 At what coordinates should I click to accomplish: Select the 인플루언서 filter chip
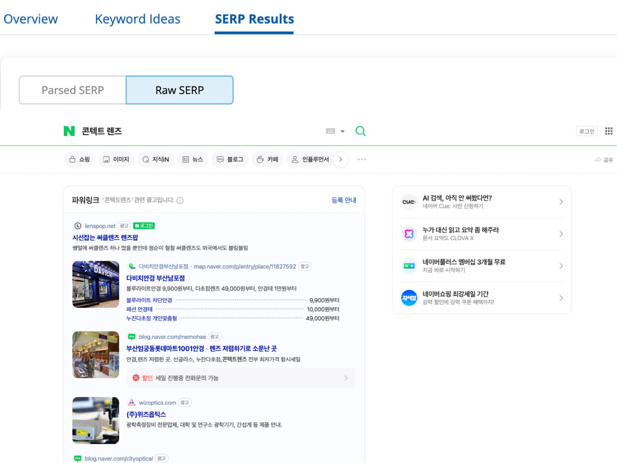coord(310,159)
